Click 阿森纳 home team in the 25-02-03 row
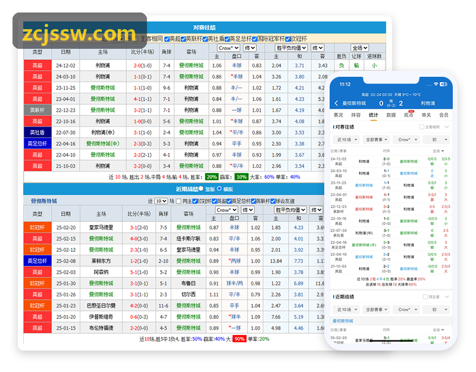Image resolution: width=476 pixels, height=372 pixels. (x=101, y=272)
